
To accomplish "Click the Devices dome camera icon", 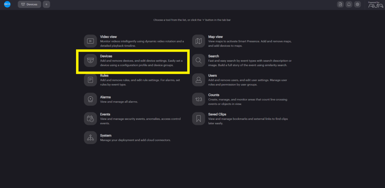I will point(90,61).
